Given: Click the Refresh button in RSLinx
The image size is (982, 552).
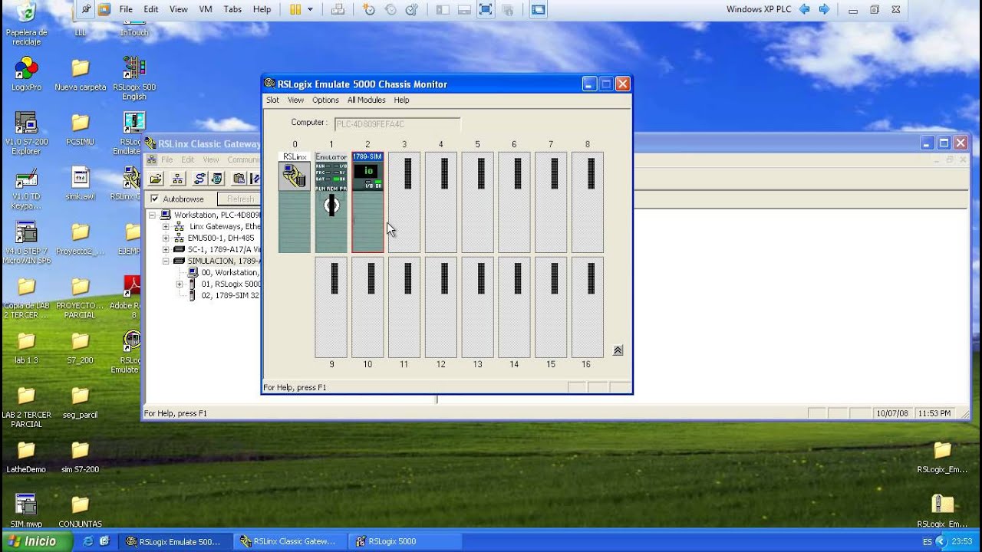Looking at the screenshot, I should point(240,199).
